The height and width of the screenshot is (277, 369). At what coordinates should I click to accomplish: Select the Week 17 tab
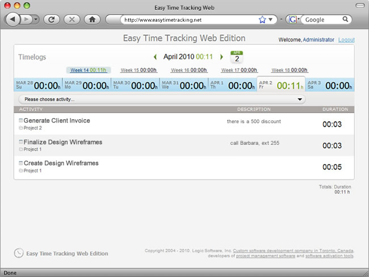click(240, 70)
